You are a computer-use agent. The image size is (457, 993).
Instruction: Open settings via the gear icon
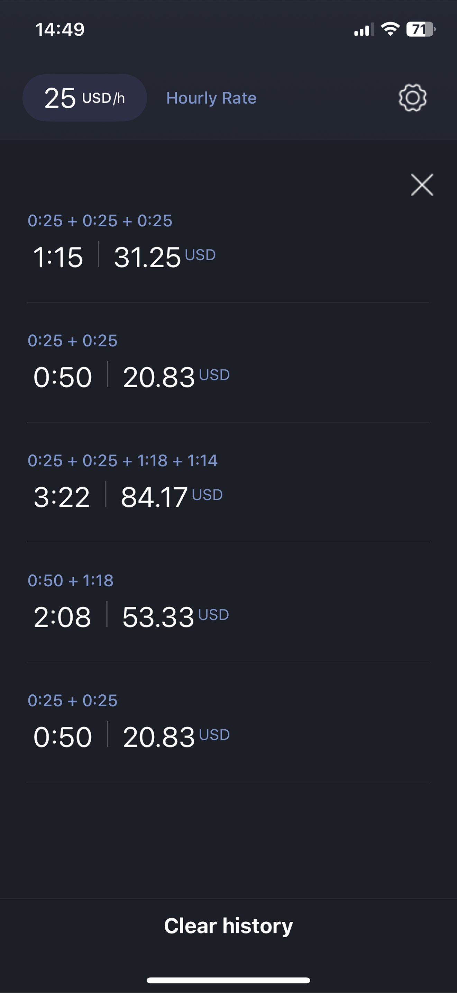click(x=412, y=98)
